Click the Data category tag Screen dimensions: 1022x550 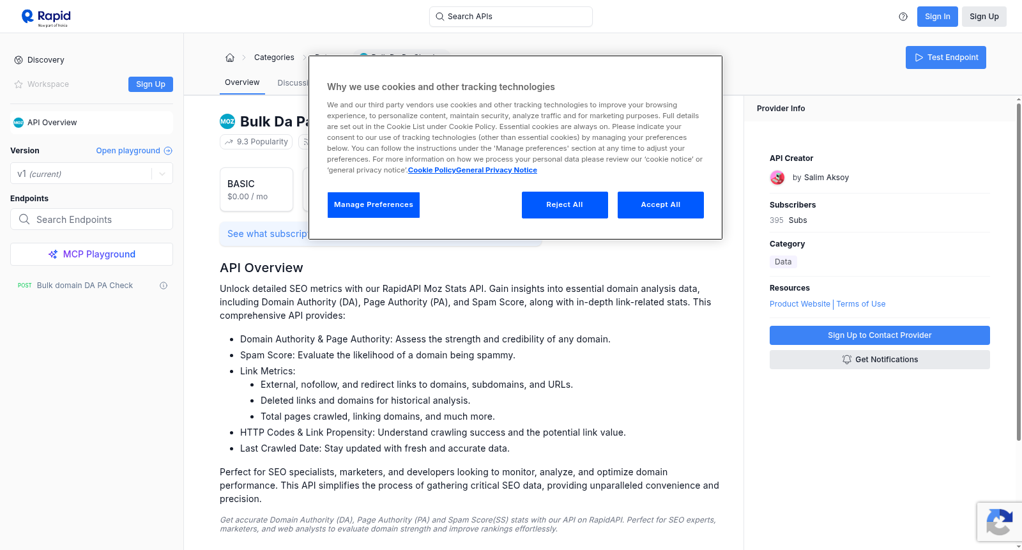783,262
